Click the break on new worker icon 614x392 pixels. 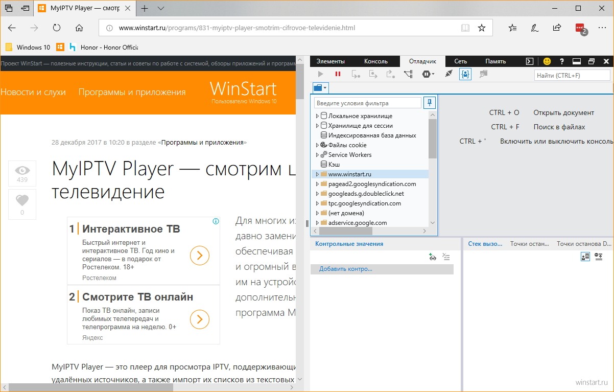coord(408,74)
